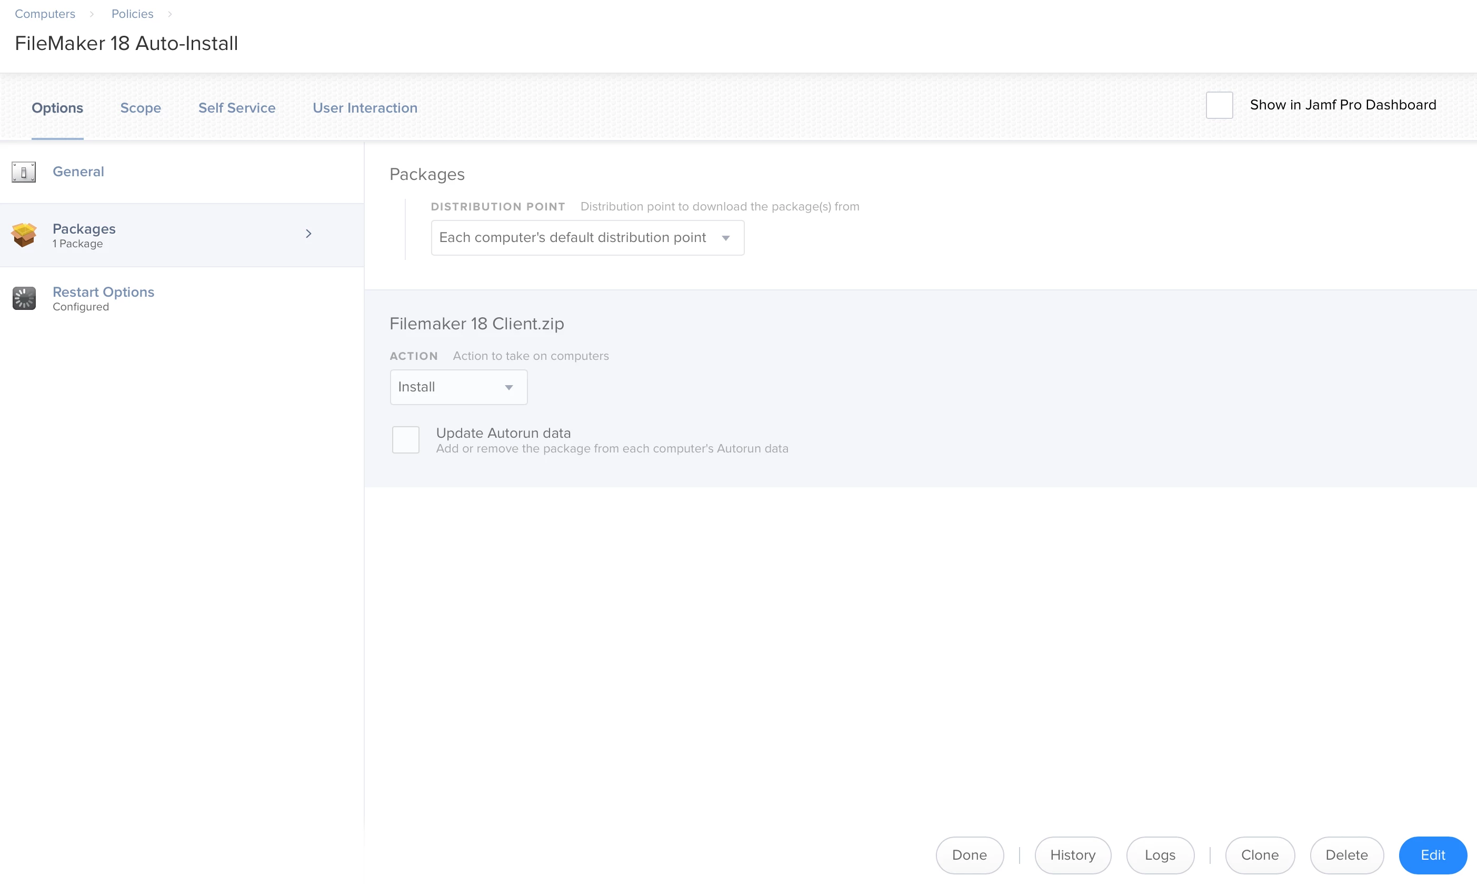Click the ACTION field label
1477x886 pixels.
point(414,356)
